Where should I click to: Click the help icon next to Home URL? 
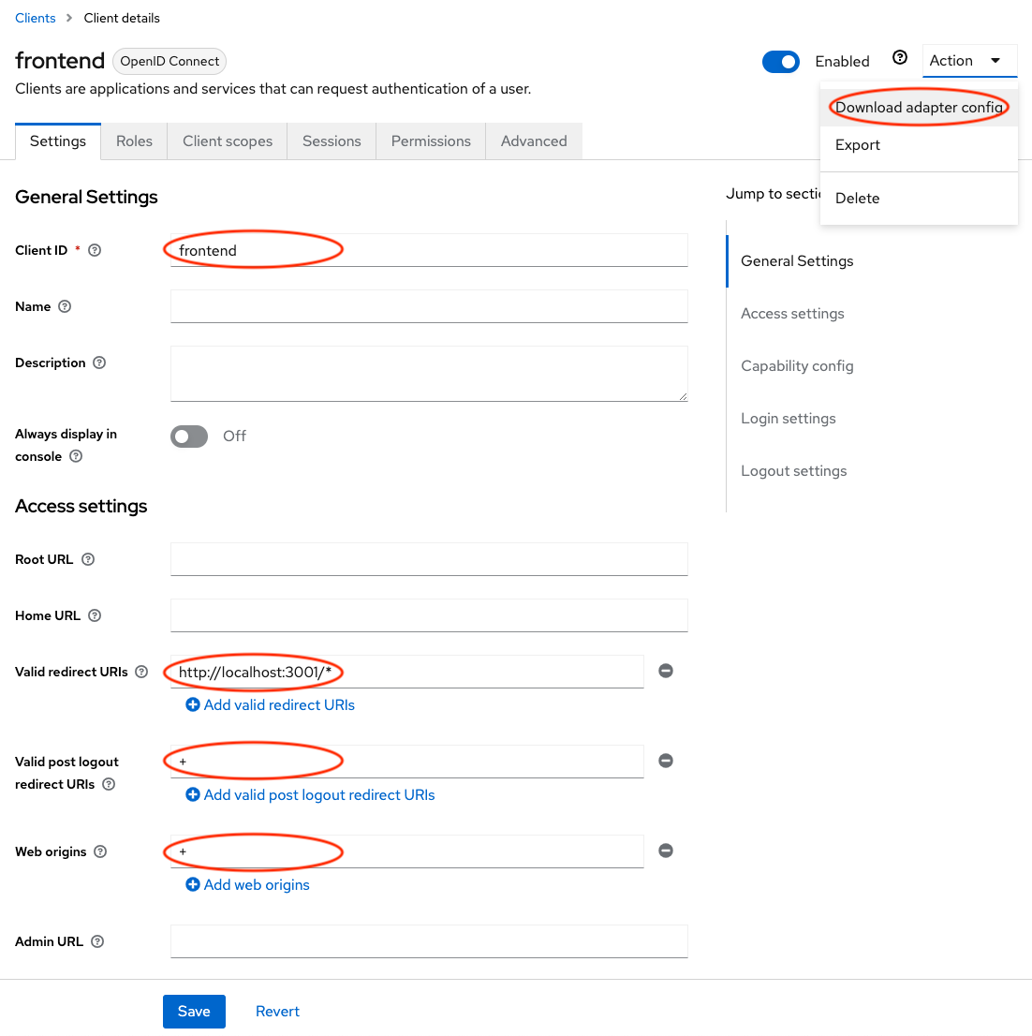tap(95, 615)
